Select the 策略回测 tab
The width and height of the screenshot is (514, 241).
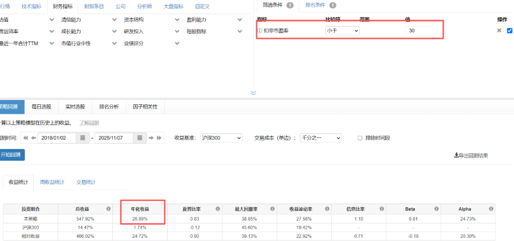[x=12, y=107]
